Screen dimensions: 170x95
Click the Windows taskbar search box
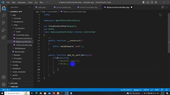pos(17,93)
